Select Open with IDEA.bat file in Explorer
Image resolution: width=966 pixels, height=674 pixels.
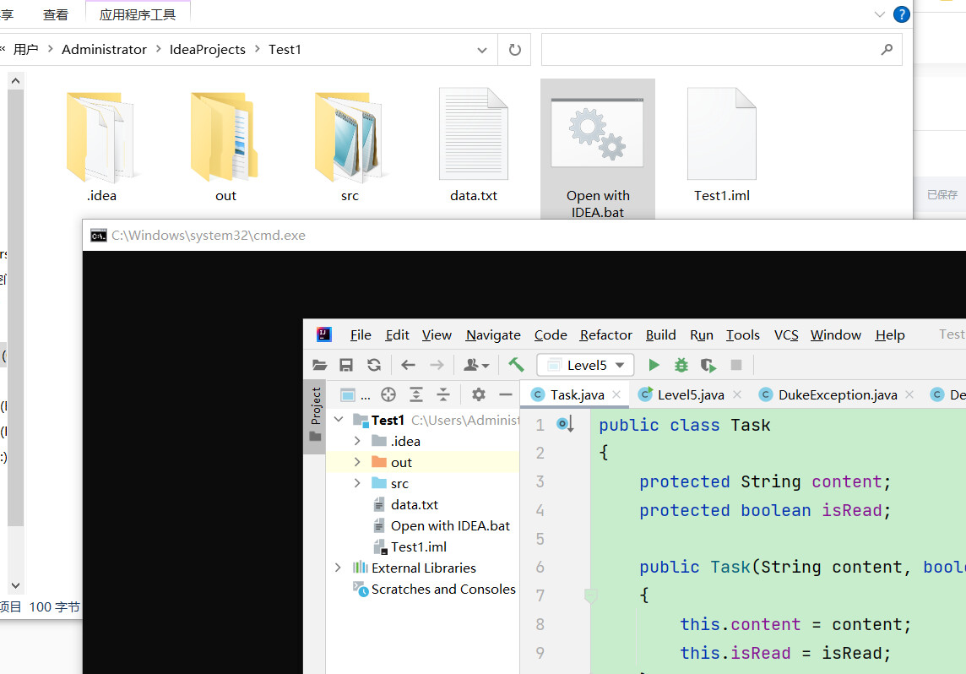click(x=598, y=149)
